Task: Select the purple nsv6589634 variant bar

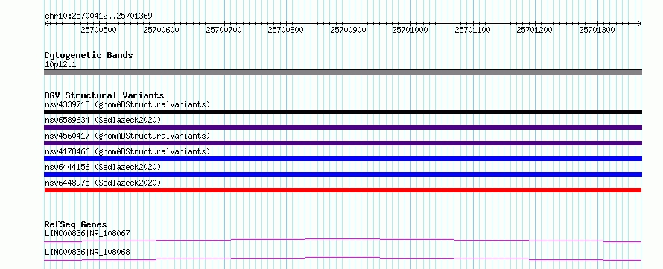Action: [343, 127]
